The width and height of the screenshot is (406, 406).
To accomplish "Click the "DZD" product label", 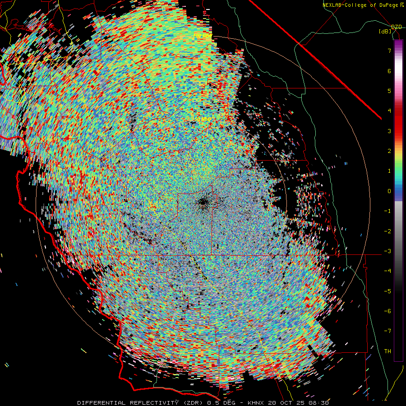I will [x=397, y=27].
